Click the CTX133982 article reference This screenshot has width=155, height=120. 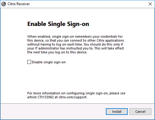[x=46, y=97]
